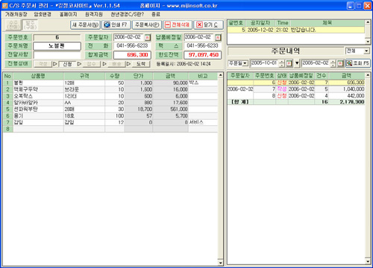This screenshot has width=373, height=268.
Task: Increase the end date spinner
Action: pyautogui.click(x=333, y=62)
